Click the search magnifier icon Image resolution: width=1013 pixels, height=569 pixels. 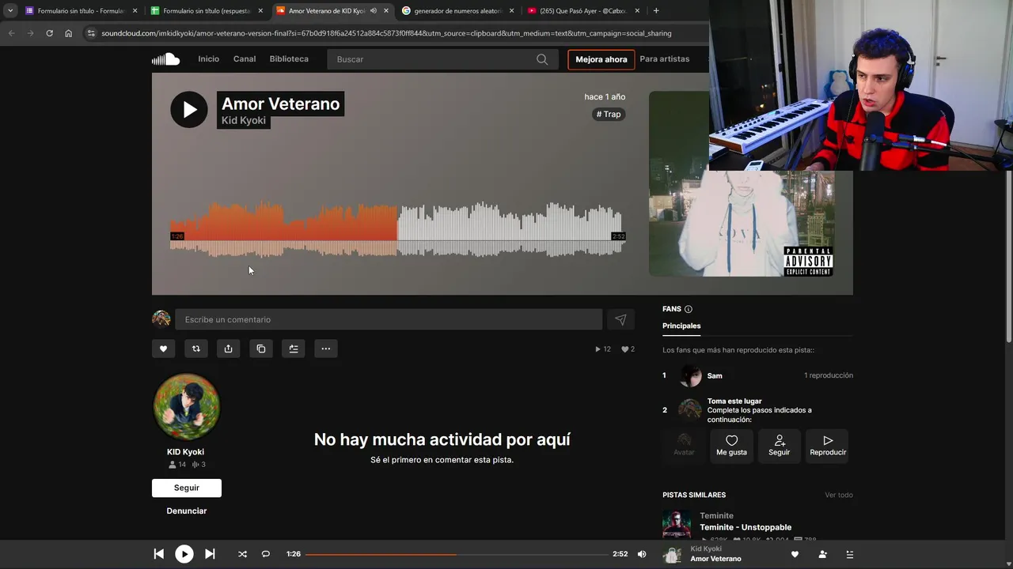point(542,59)
